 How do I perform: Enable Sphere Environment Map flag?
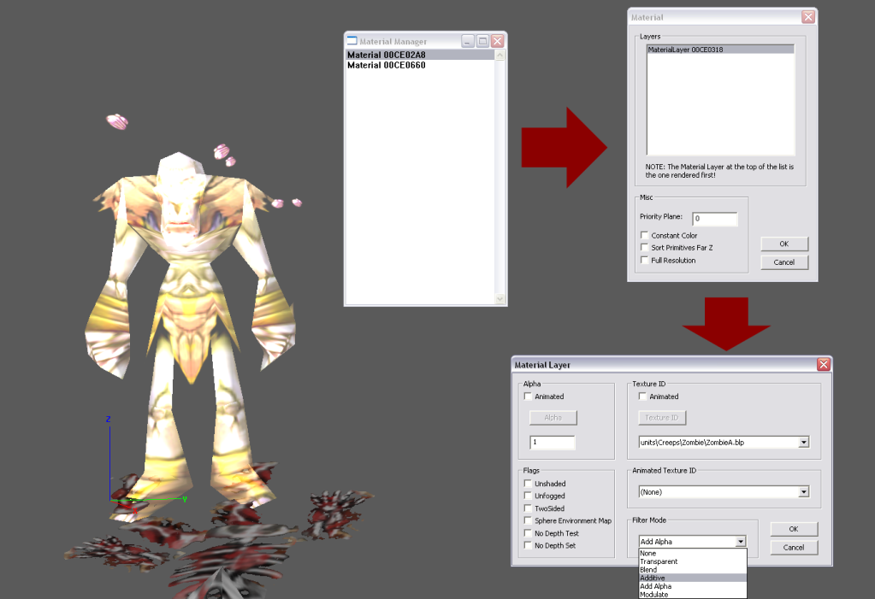pyautogui.click(x=528, y=521)
